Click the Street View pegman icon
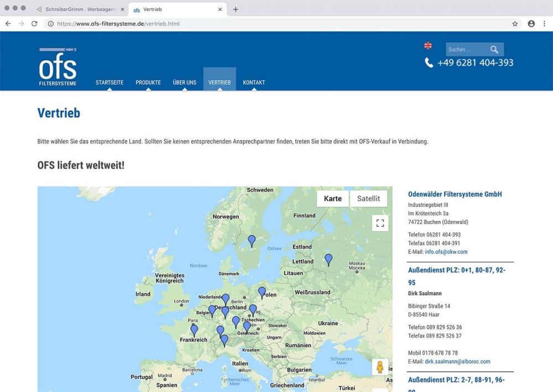553x392 pixels. pos(380,367)
